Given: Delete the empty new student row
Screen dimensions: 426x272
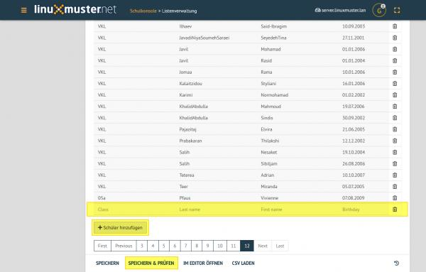Looking at the screenshot, I should pyautogui.click(x=395, y=210).
